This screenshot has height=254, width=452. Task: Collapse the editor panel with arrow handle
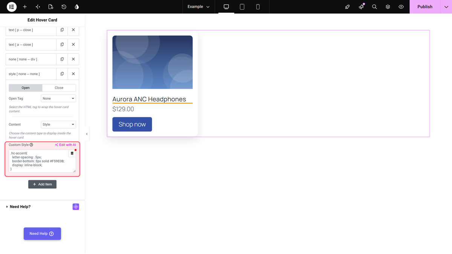87,134
